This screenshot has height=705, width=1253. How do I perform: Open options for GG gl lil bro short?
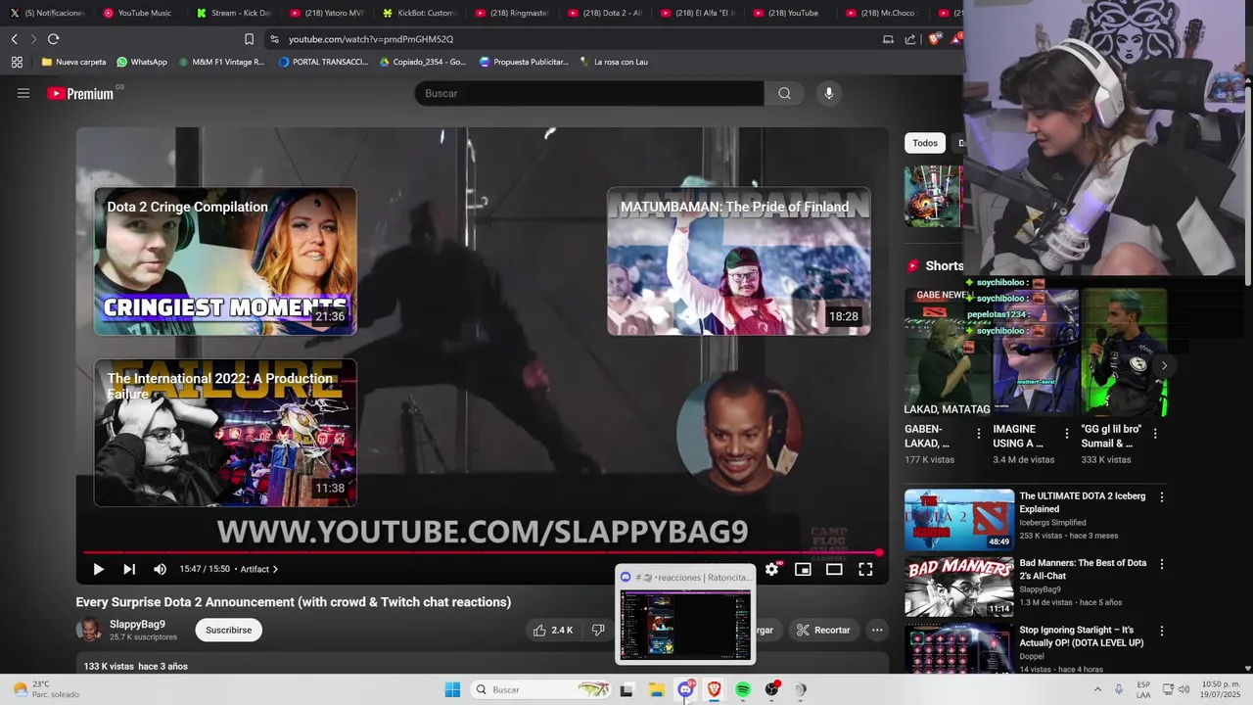tap(1154, 433)
